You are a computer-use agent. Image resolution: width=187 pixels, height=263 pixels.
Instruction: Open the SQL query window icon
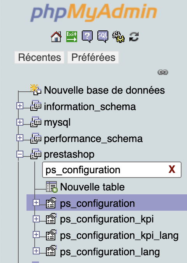click(x=103, y=37)
